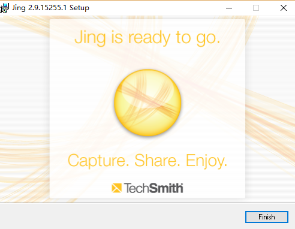
Task: Click the "Capture. Share. Enjoy." text
Action: [147, 161]
